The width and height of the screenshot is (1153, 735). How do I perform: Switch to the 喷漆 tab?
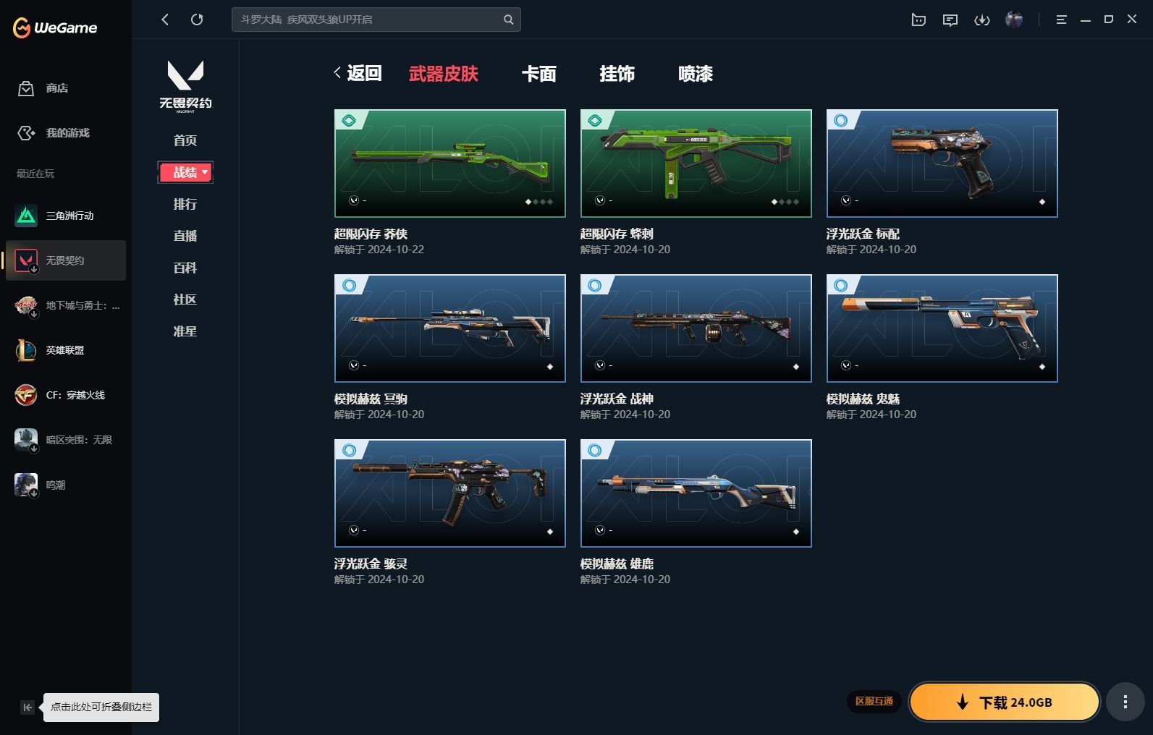click(x=695, y=74)
